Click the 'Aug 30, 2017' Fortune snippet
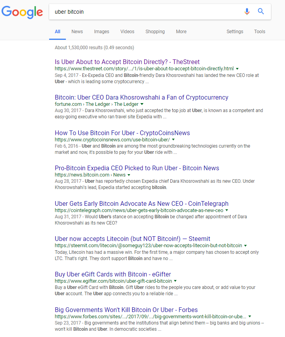The height and width of the screenshot is (337, 285). click(159, 114)
